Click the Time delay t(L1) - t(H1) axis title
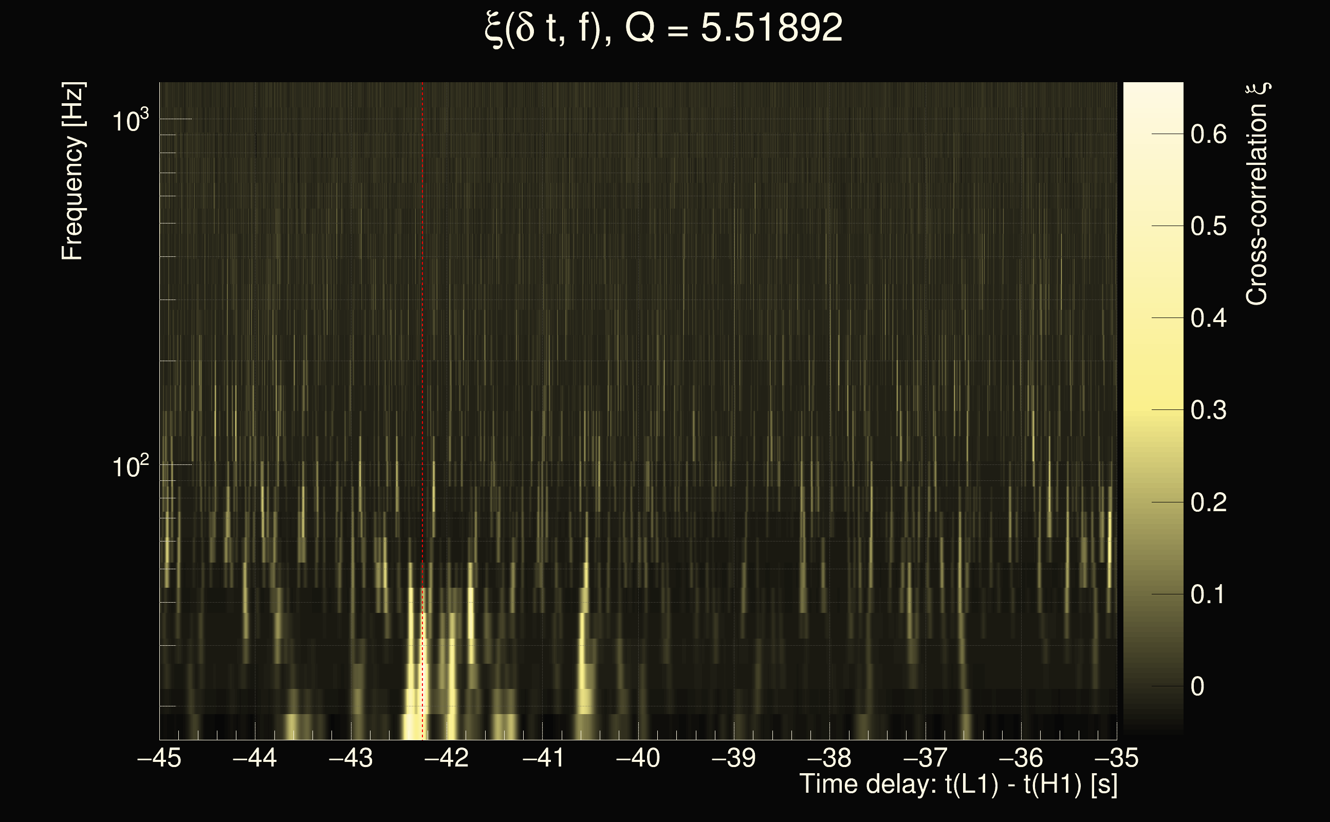 (958, 784)
